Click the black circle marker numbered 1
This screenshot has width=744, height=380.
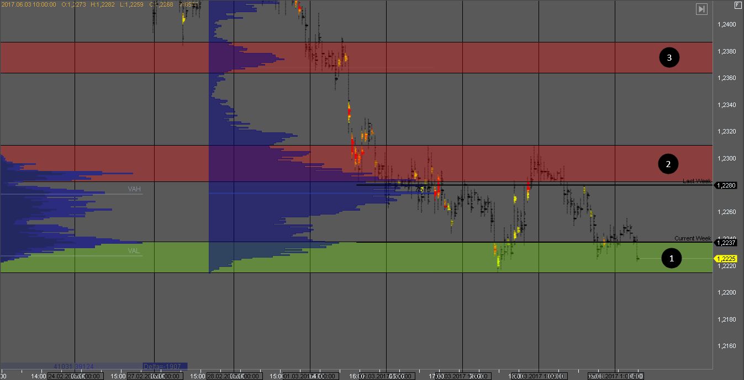(x=672, y=258)
